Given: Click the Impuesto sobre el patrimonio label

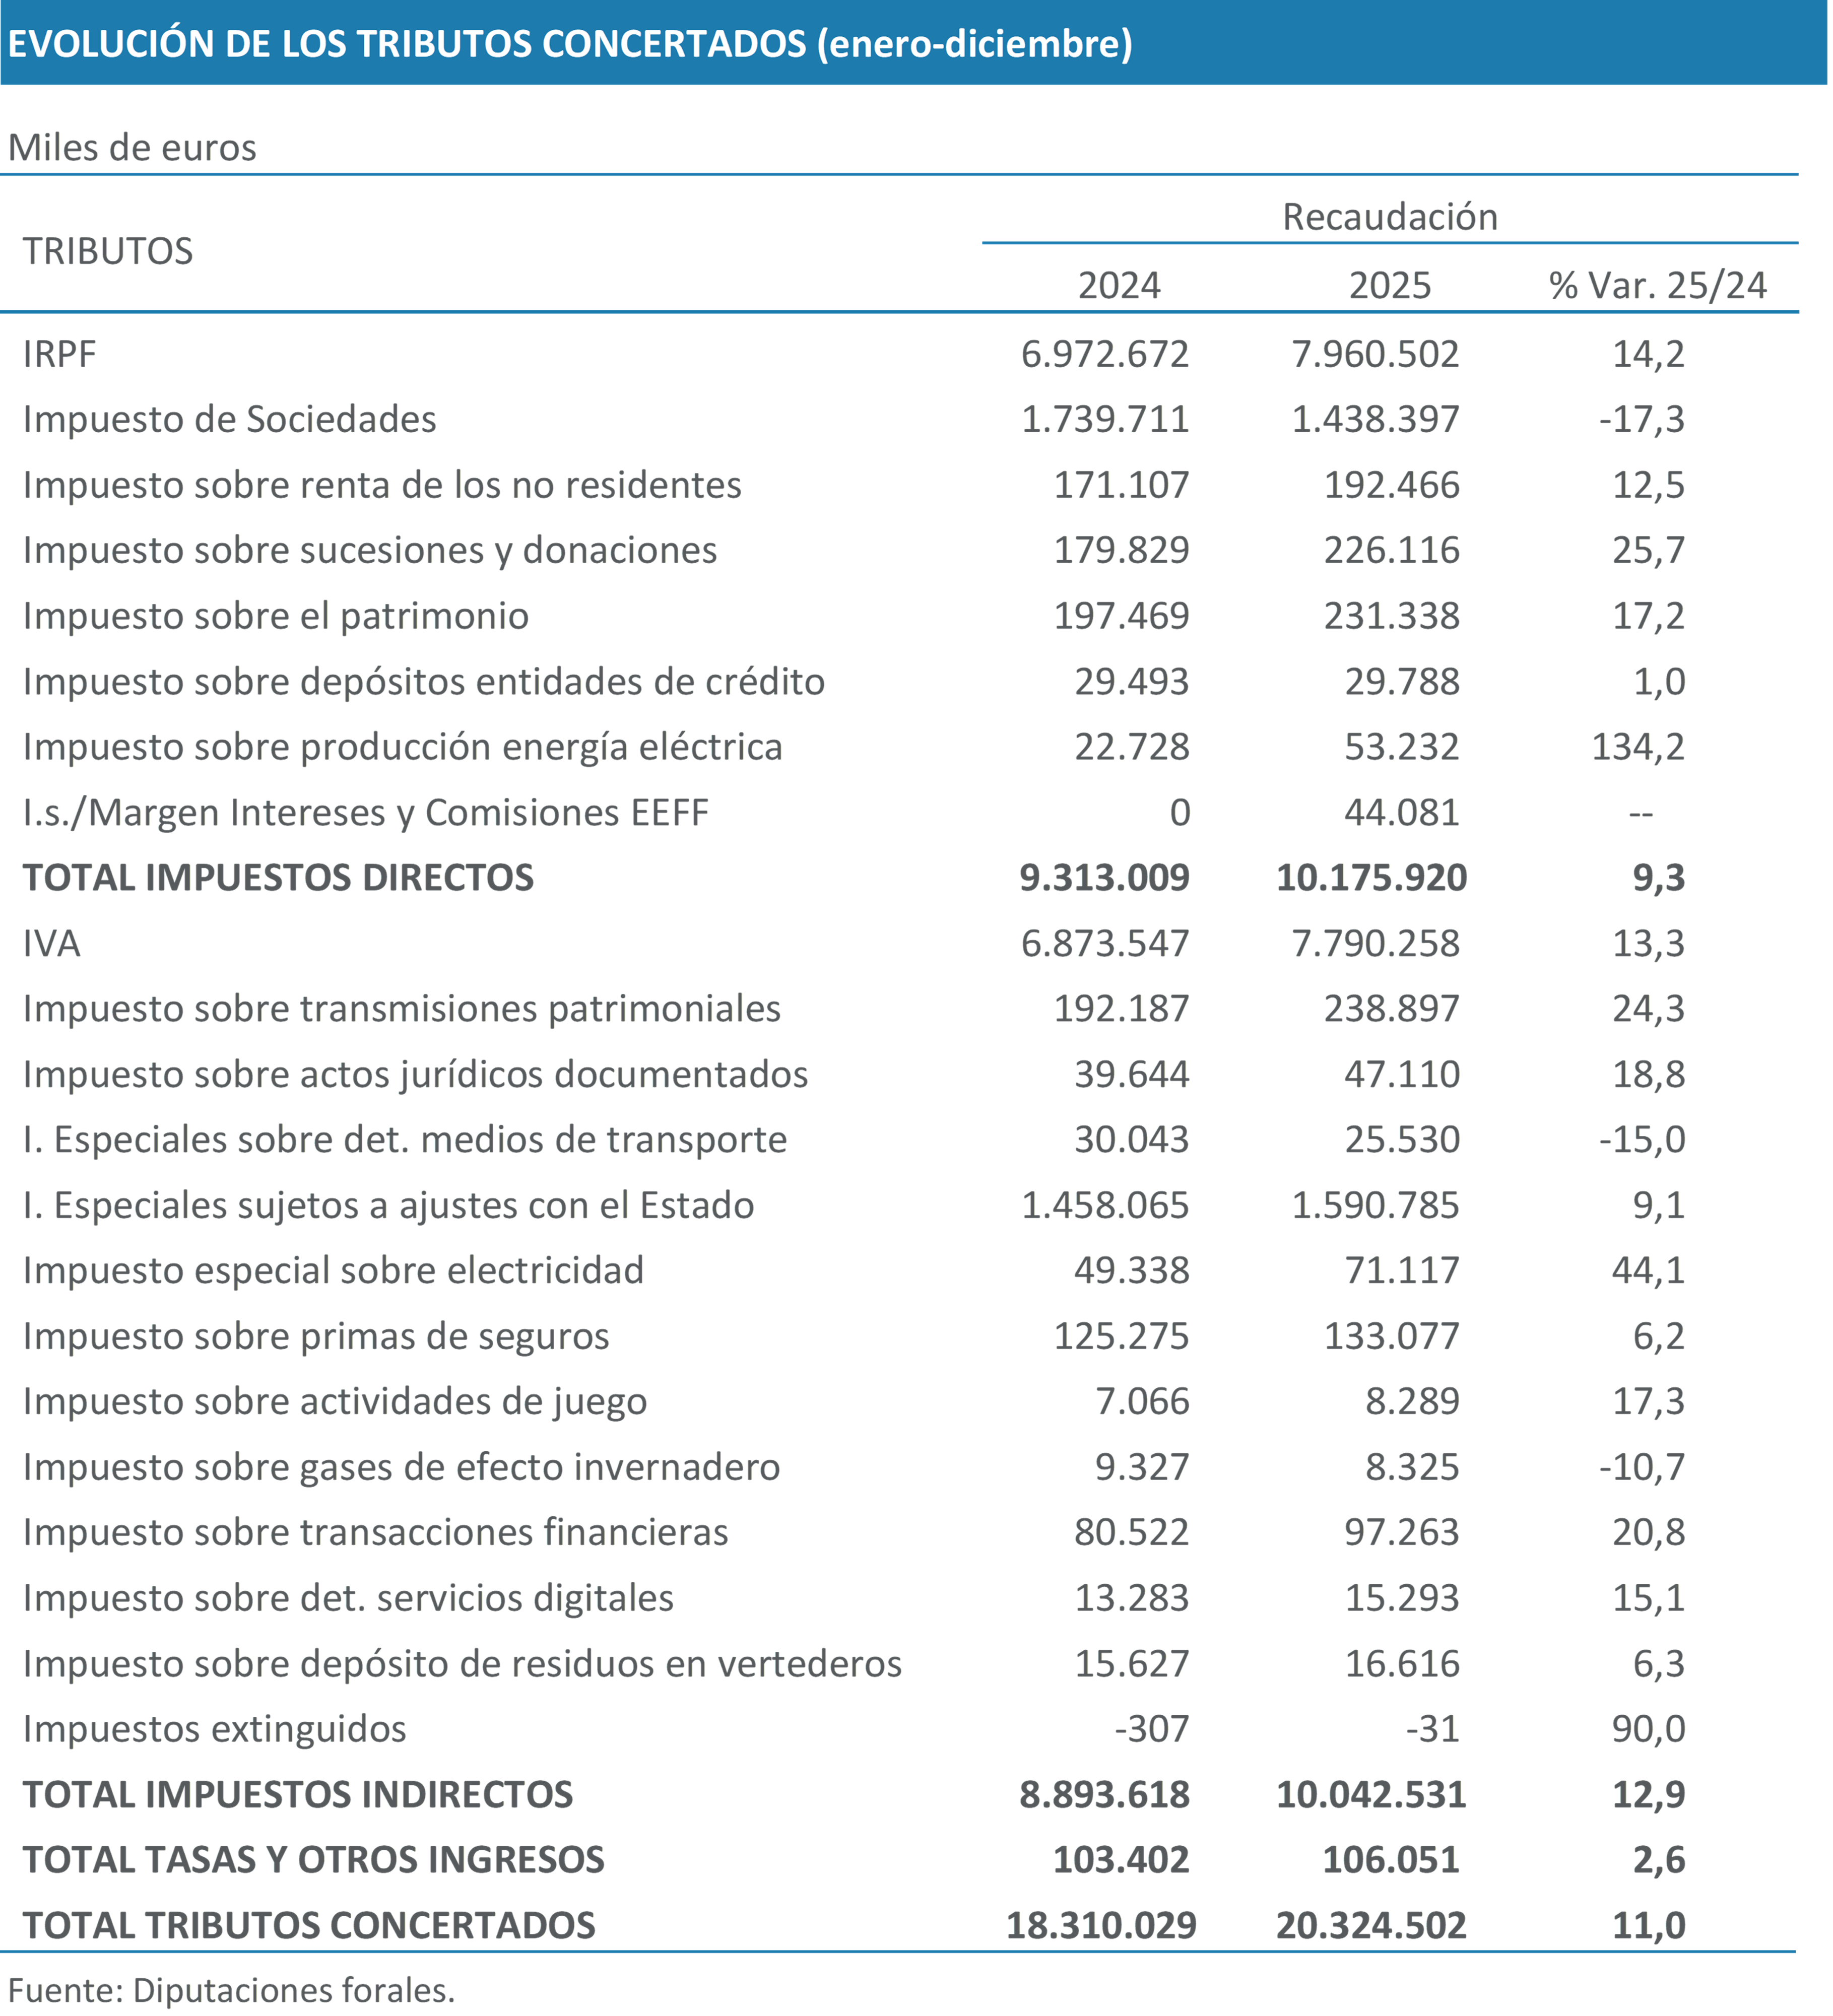Looking at the screenshot, I should 276,616.
